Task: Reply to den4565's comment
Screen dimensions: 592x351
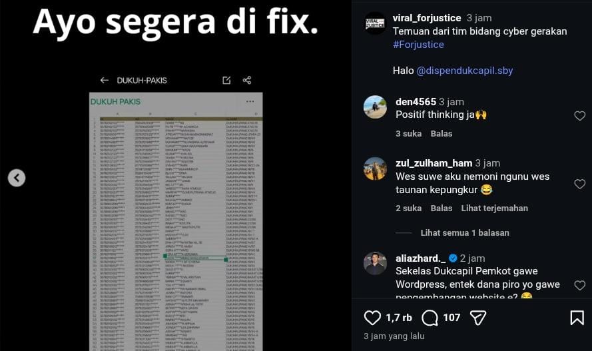Action: point(442,134)
